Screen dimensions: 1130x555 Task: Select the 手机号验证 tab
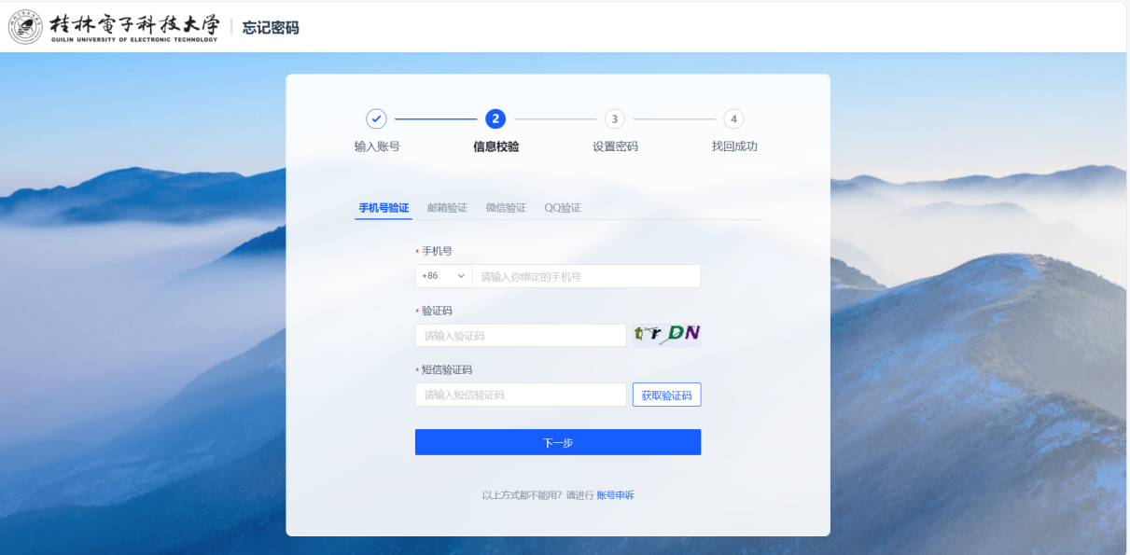(384, 208)
